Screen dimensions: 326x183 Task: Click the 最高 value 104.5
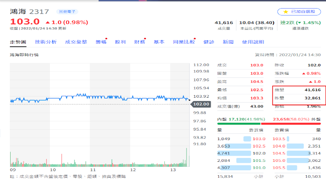tap(257, 82)
